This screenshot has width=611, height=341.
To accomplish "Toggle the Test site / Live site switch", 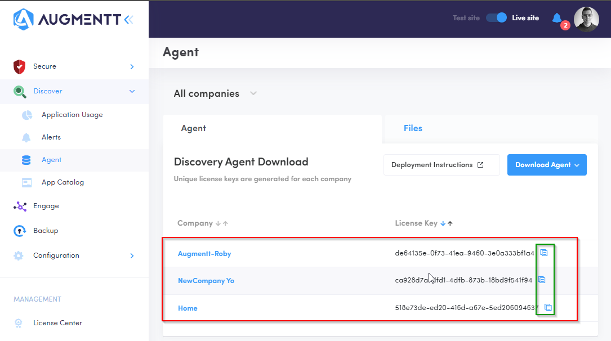I will (x=496, y=18).
